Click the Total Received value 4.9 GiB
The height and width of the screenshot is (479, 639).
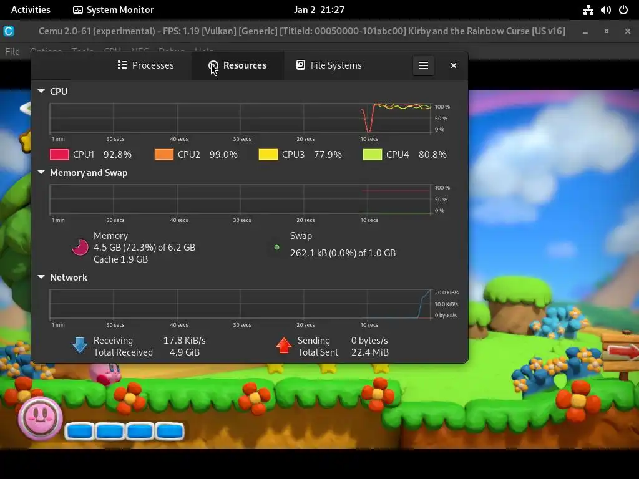click(185, 352)
